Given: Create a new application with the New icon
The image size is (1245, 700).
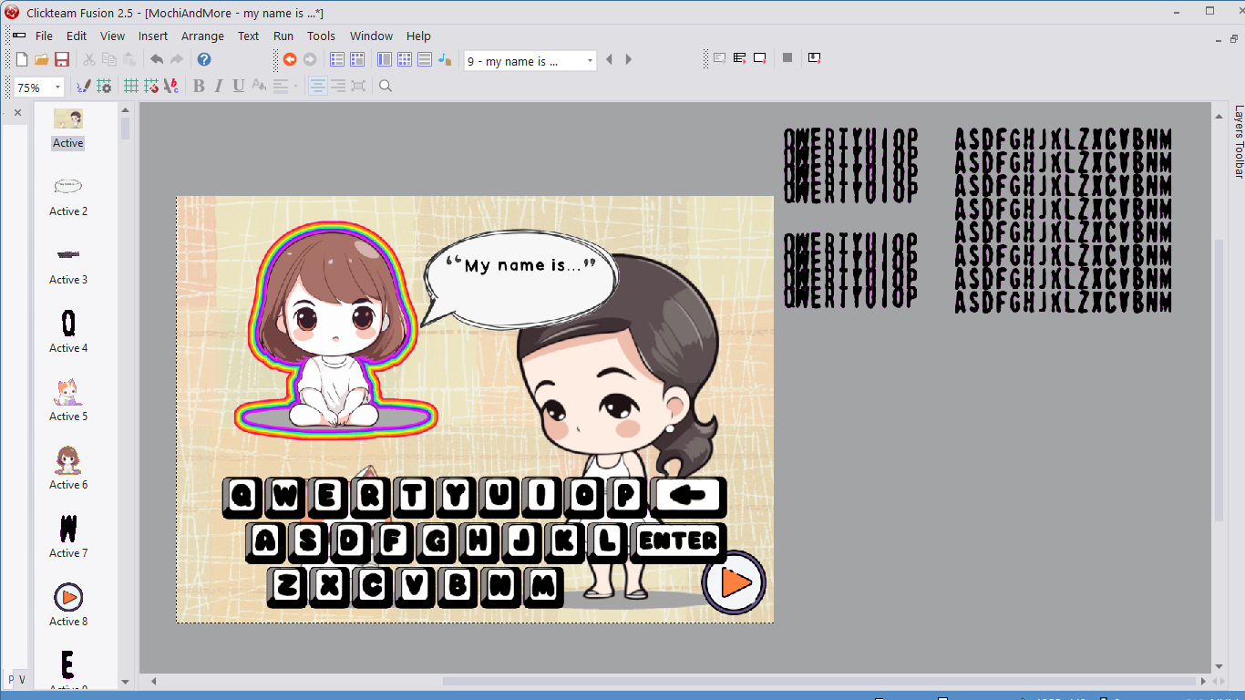Looking at the screenshot, I should (x=22, y=59).
